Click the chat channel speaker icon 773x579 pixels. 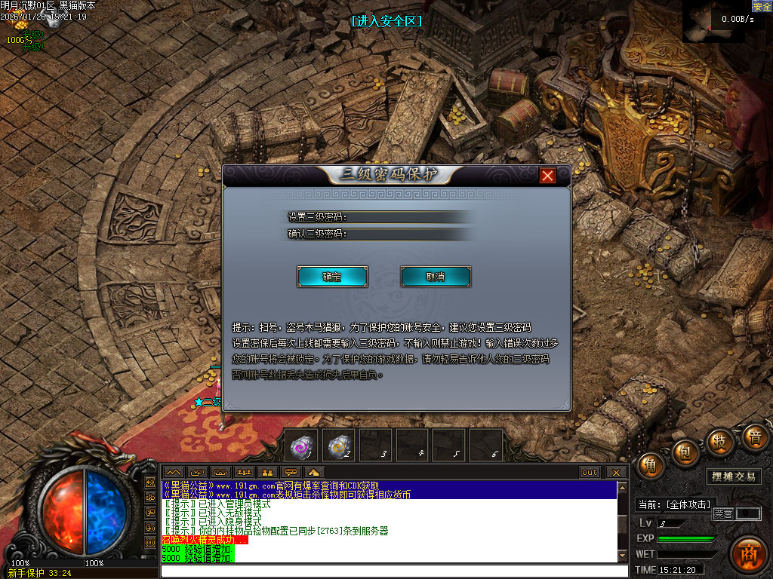point(291,473)
